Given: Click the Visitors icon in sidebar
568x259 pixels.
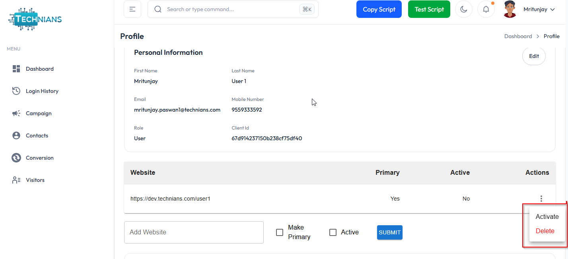Looking at the screenshot, I should [x=16, y=180].
